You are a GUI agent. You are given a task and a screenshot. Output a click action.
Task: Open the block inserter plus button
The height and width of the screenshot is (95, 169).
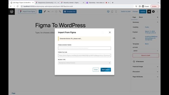[x=40, y=12]
